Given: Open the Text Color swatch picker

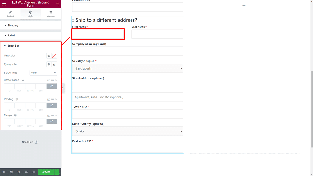Looking at the screenshot, I should point(54,56).
